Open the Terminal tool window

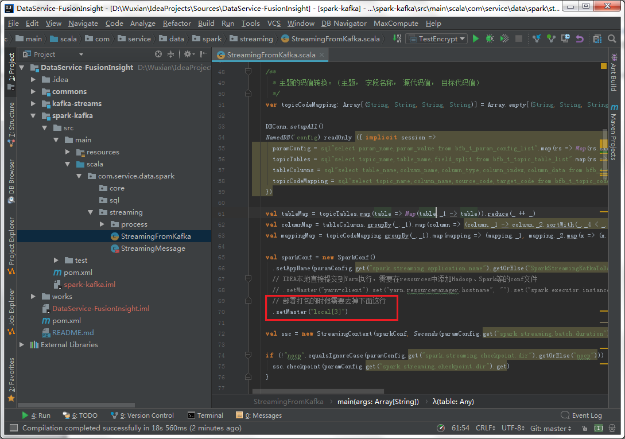click(x=205, y=415)
